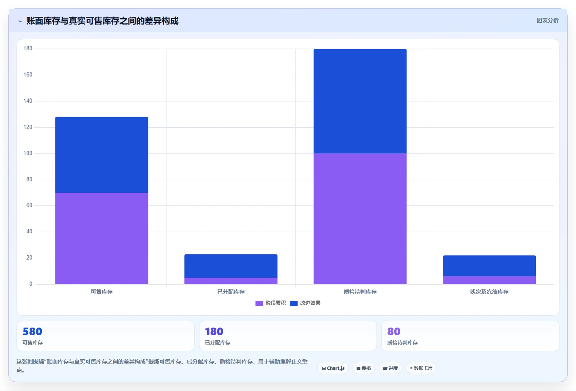Select the blue segment of the 已分配库存 bar
The image size is (576, 391).
tap(231, 266)
